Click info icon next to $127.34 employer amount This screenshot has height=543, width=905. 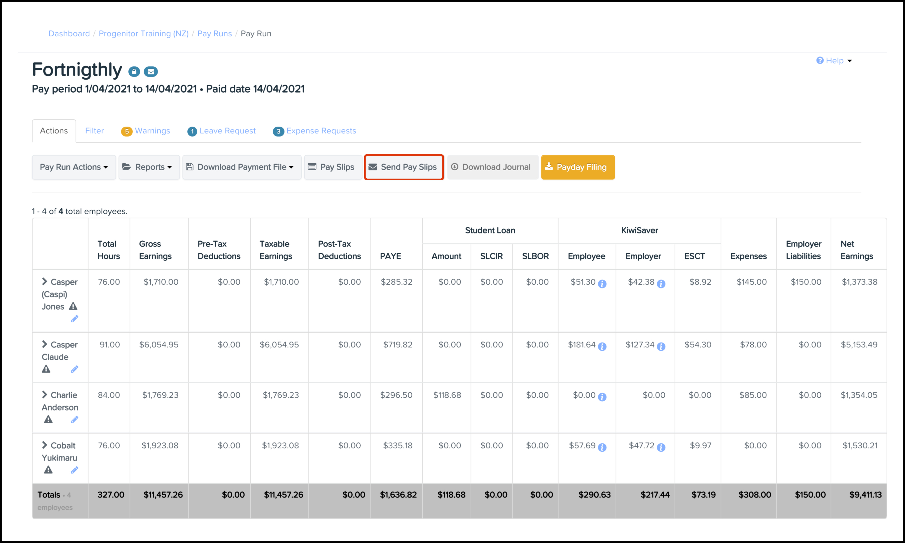(661, 346)
